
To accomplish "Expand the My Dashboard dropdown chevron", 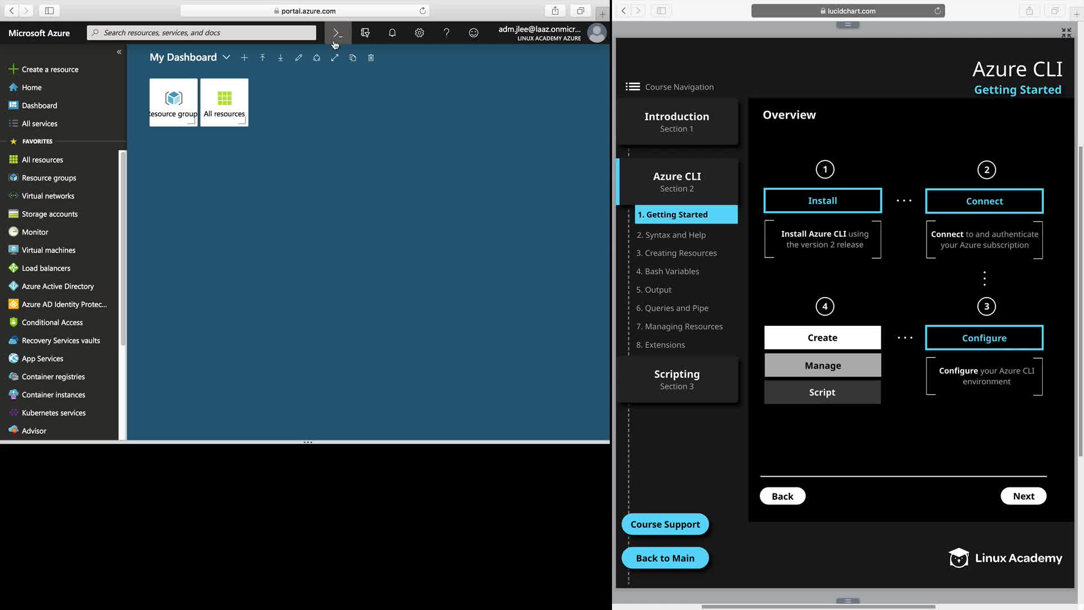I will [226, 58].
